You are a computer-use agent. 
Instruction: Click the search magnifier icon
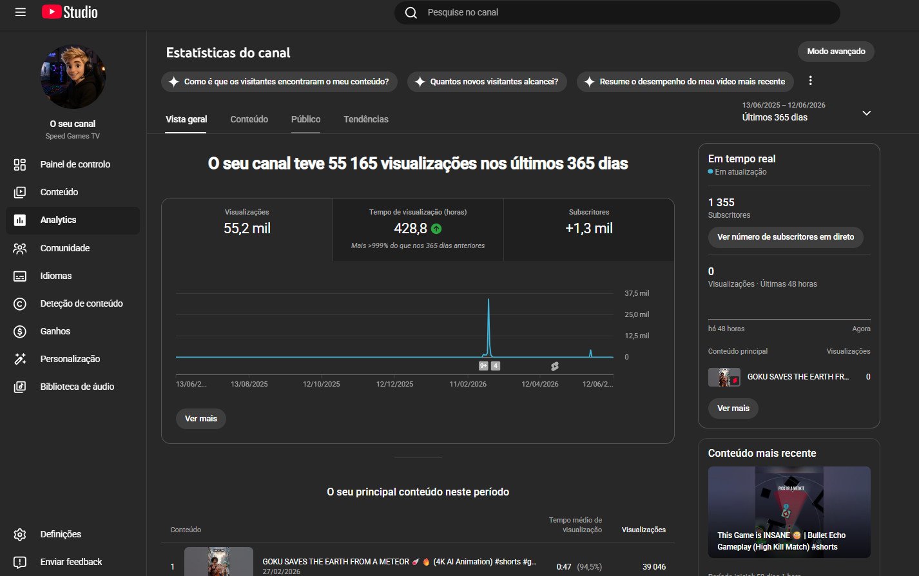coord(411,13)
